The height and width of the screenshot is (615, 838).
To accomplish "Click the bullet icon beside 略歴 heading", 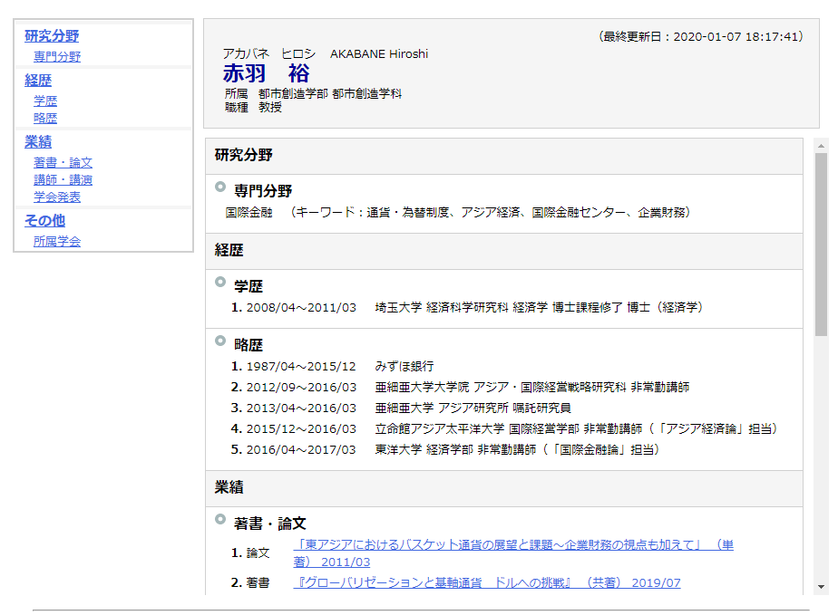I will tap(220, 341).
